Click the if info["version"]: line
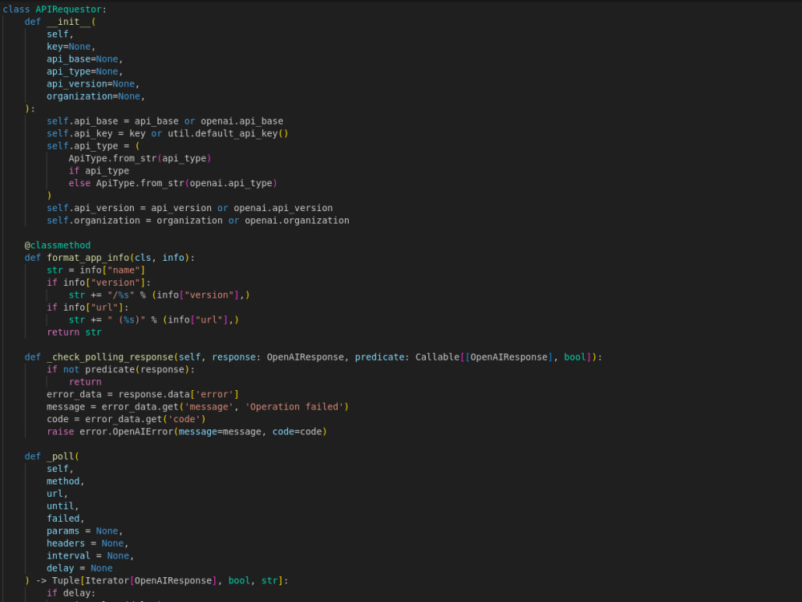This screenshot has width=802, height=602. pos(98,282)
